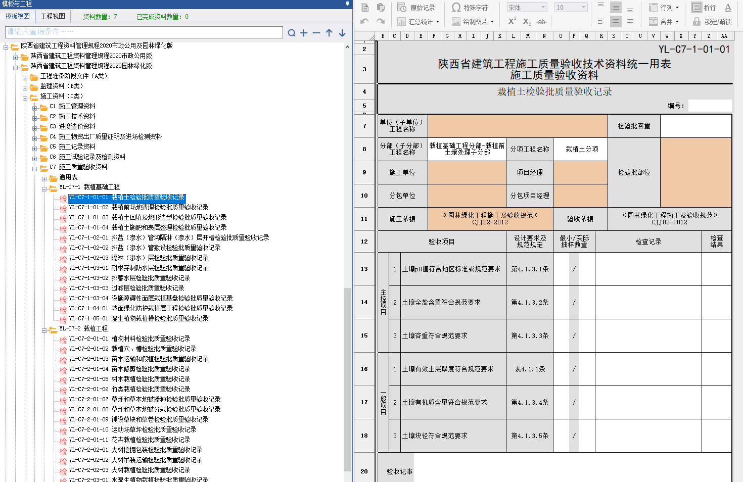Move item down with the down arrow
This screenshot has height=482, width=743.
pos(342,33)
